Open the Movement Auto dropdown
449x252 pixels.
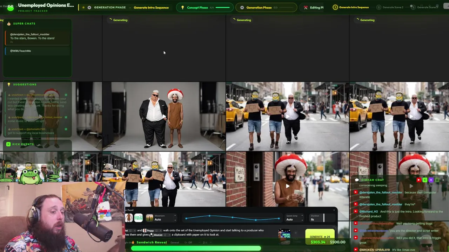point(161,218)
